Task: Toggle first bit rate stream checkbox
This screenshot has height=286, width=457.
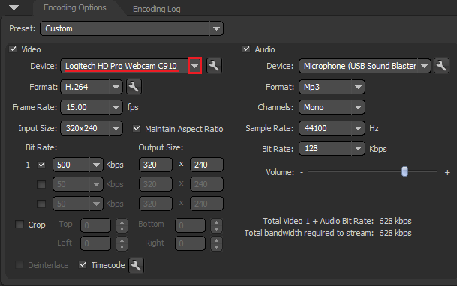Action: (x=41, y=165)
